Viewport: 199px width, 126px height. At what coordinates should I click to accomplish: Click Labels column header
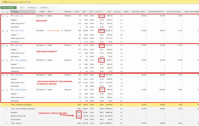tap(126, 12)
